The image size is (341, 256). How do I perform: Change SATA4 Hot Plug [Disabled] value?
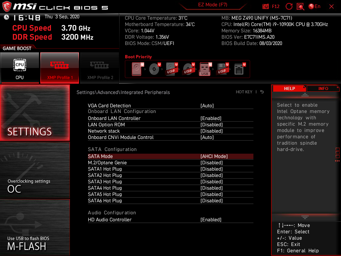[x=211, y=188]
